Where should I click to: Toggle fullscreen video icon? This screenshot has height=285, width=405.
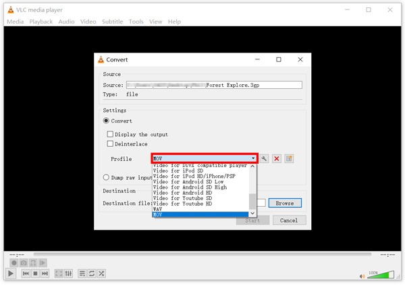[x=59, y=274]
